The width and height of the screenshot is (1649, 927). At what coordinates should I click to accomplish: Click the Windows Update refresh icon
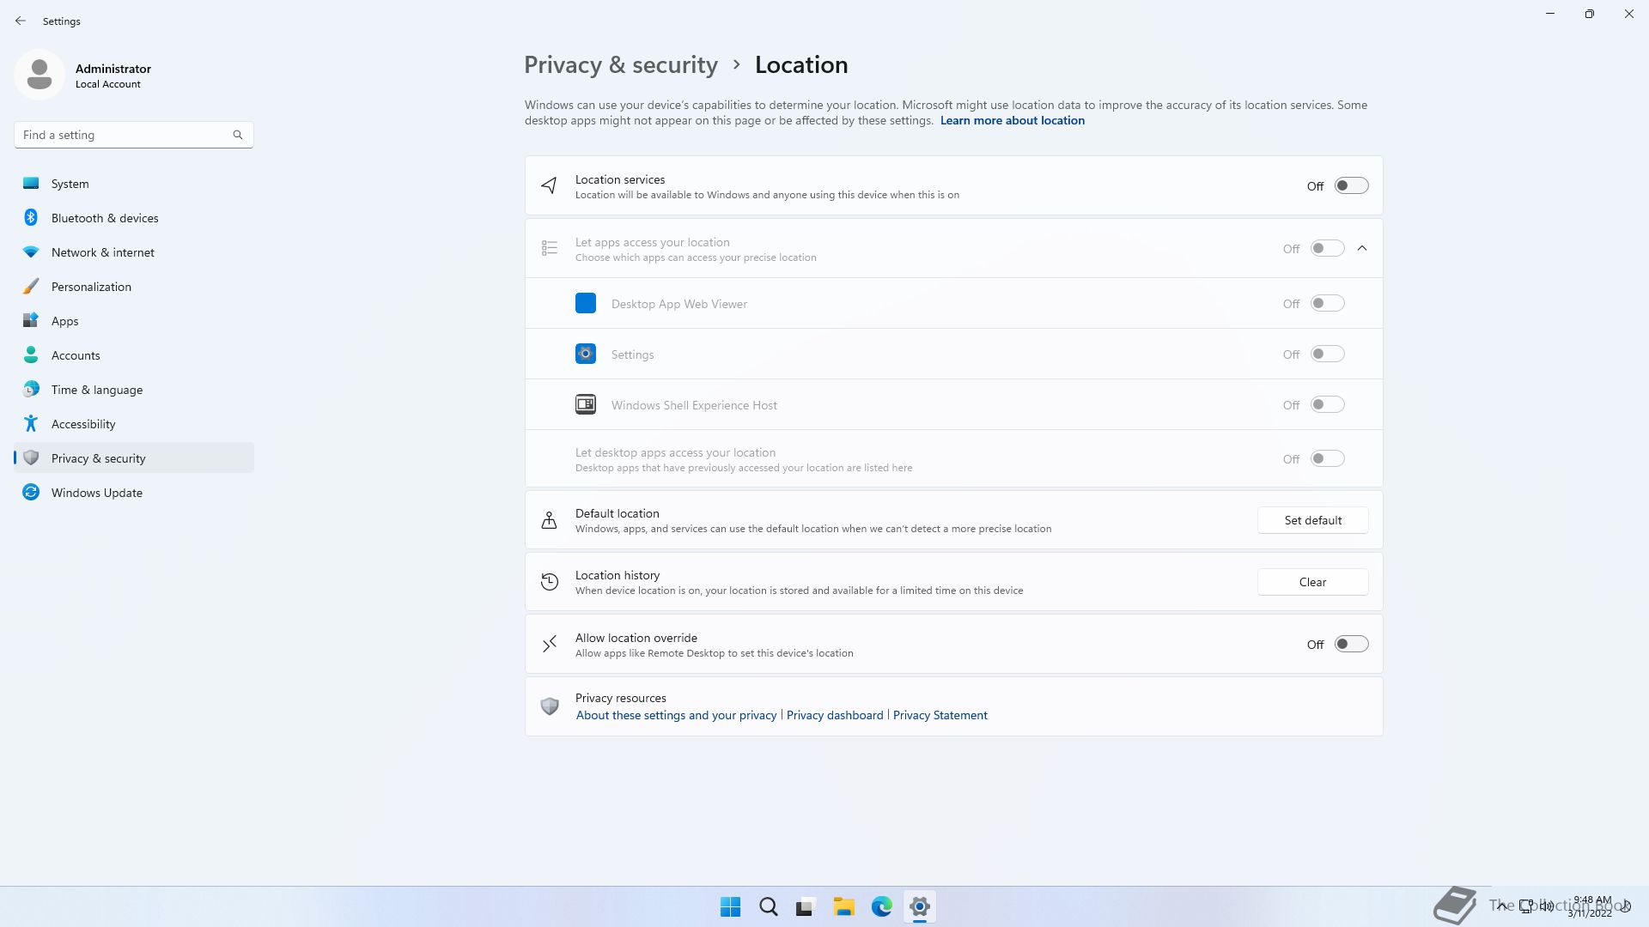[x=31, y=492]
